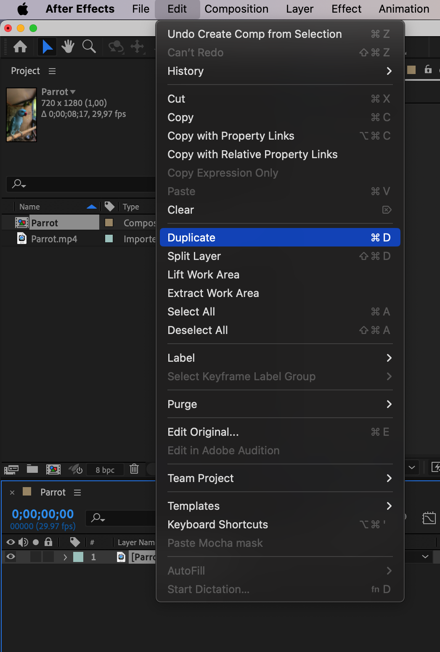Open the Animation menu
The height and width of the screenshot is (652, 440).
(404, 9)
